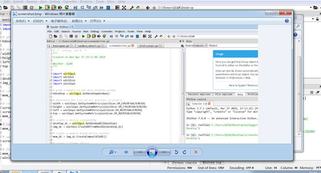Start debugging with the Debug file icon
The image size is (321, 173).
75,7
